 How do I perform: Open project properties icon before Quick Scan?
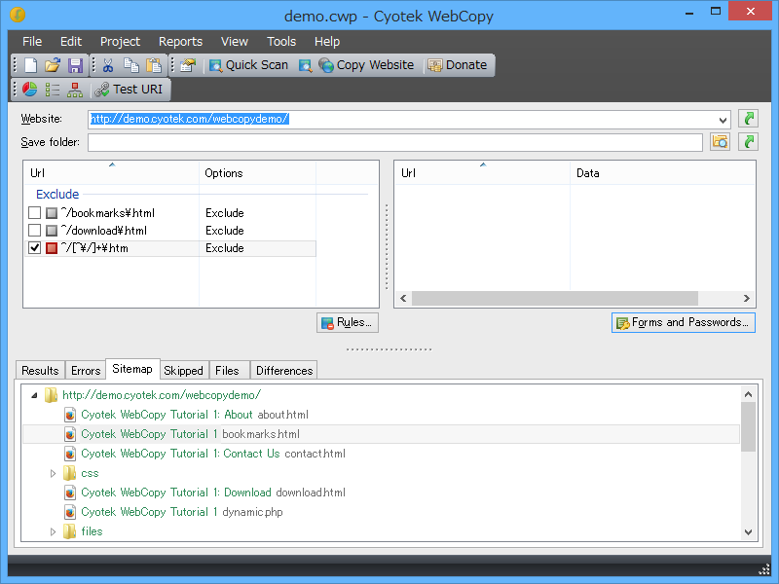(x=186, y=65)
